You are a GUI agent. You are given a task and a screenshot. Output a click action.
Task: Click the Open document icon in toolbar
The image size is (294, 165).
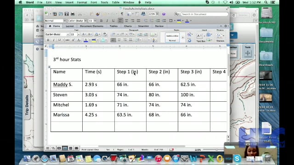pos(61,14)
